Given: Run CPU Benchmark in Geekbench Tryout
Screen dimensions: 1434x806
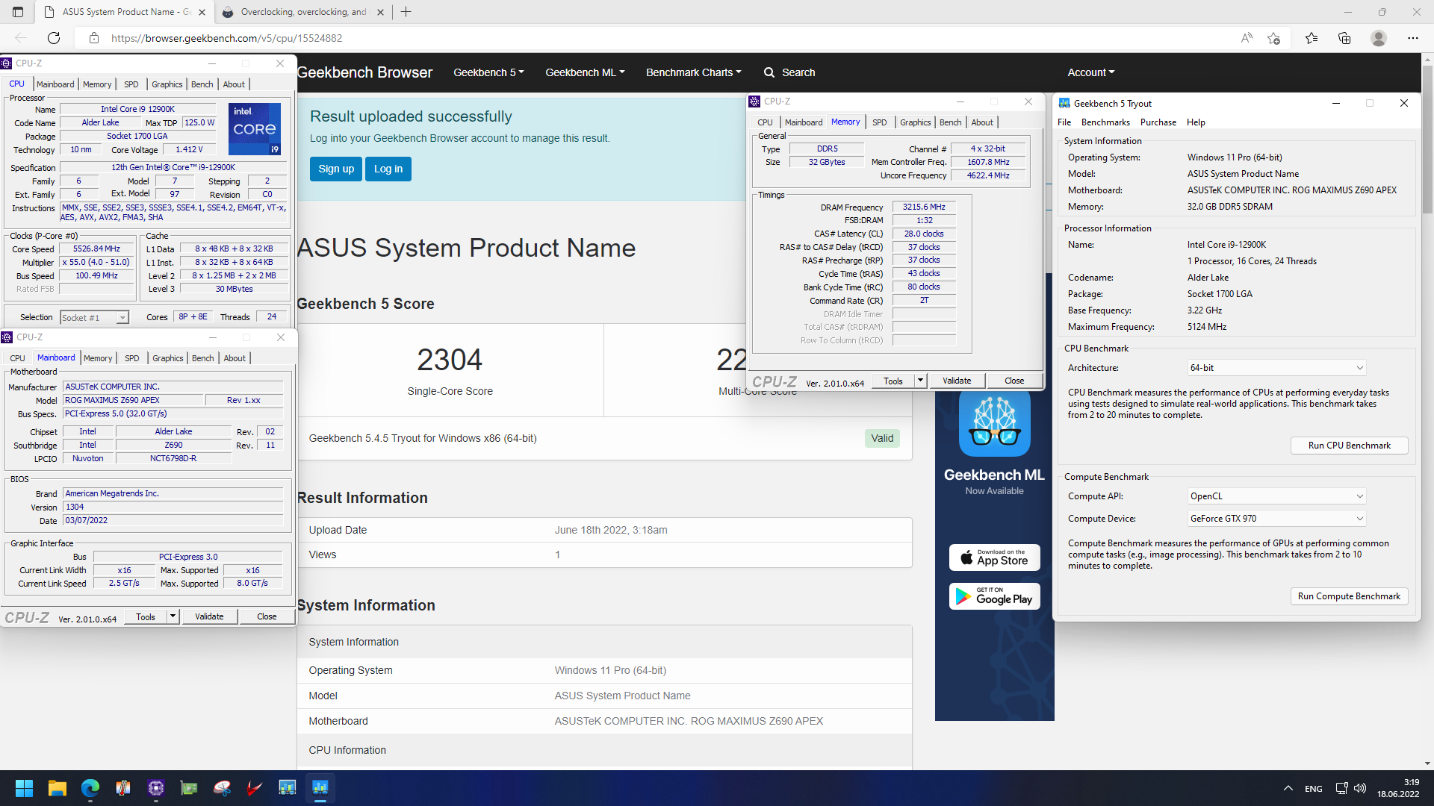Looking at the screenshot, I should pos(1349,446).
